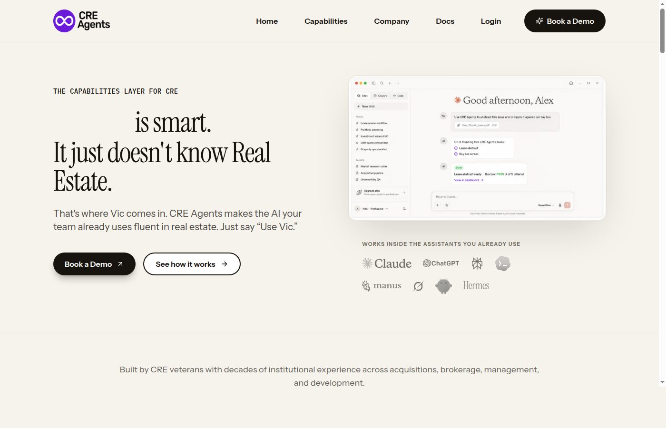The image size is (666, 428).
Task: Click the page's vertical scrollbar thumb
Action: click(662, 30)
